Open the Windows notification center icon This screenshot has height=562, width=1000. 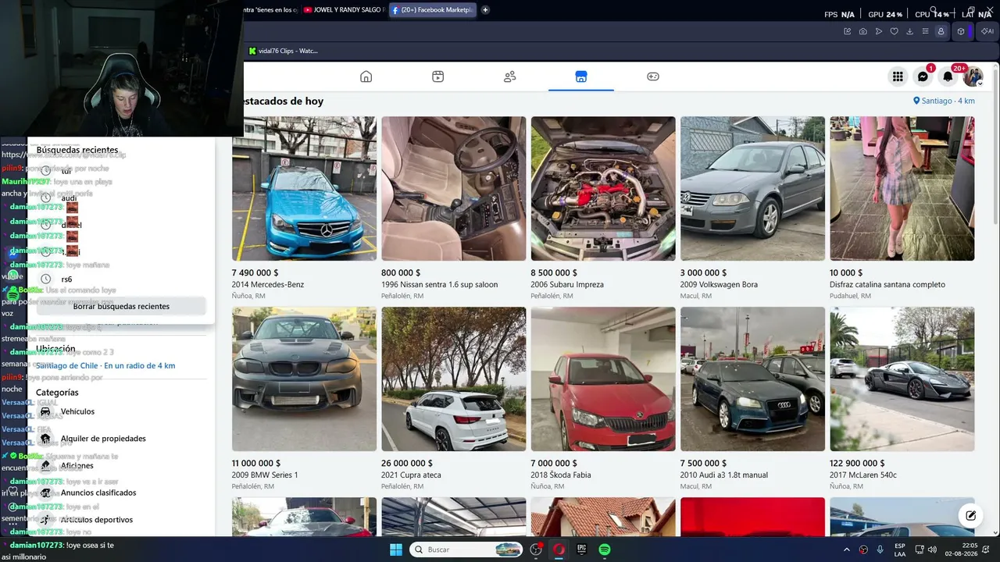[986, 550]
